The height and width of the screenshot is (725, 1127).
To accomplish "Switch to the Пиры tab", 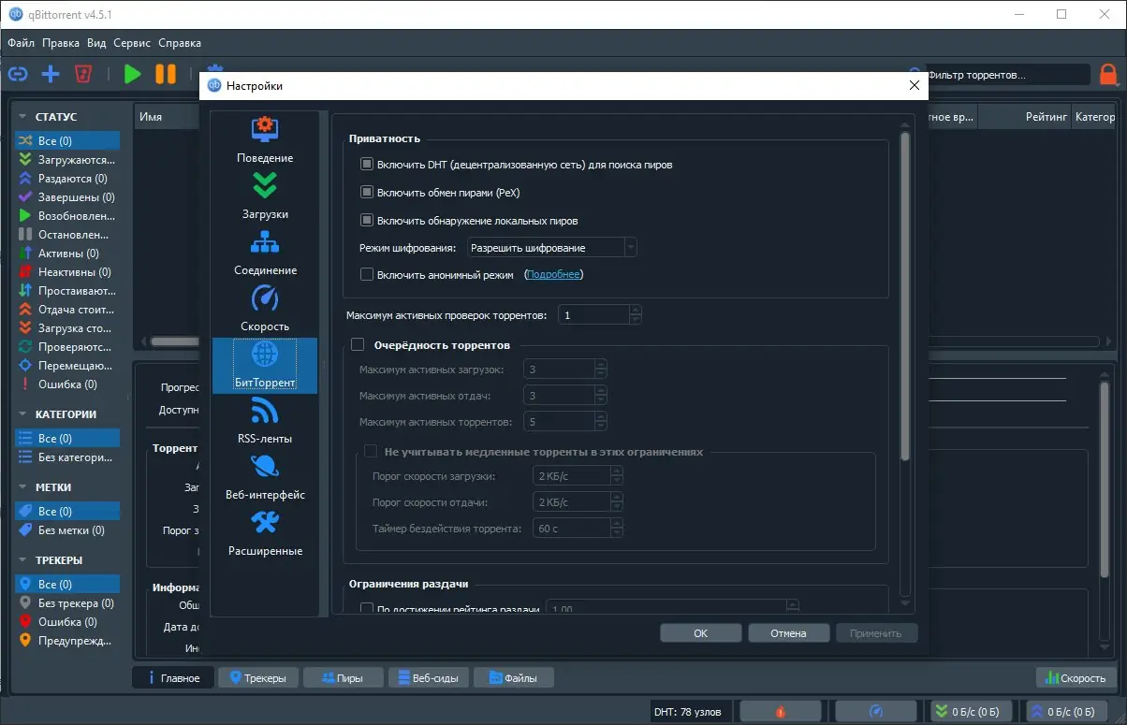I will pyautogui.click(x=343, y=677).
